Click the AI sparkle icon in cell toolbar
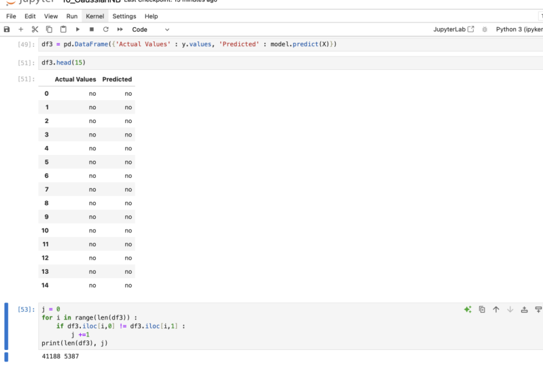543x367 pixels. click(x=468, y=309)
